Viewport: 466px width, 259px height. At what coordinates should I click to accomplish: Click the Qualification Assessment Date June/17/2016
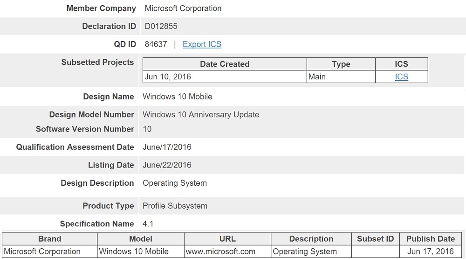167,147
